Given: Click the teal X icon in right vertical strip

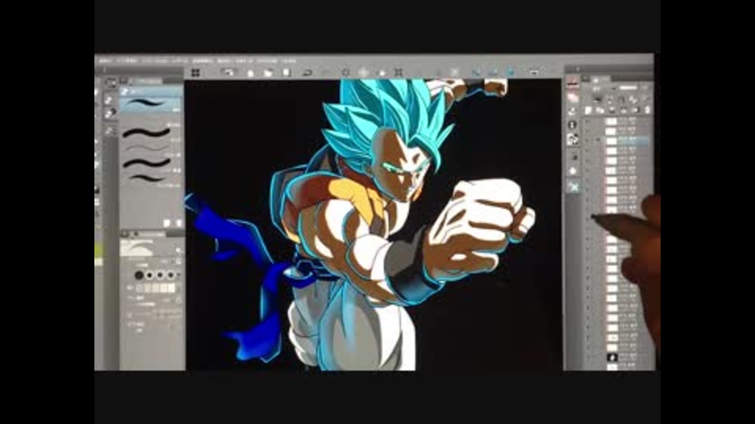Looking at the screenshot, I should (x=573, y=187).
